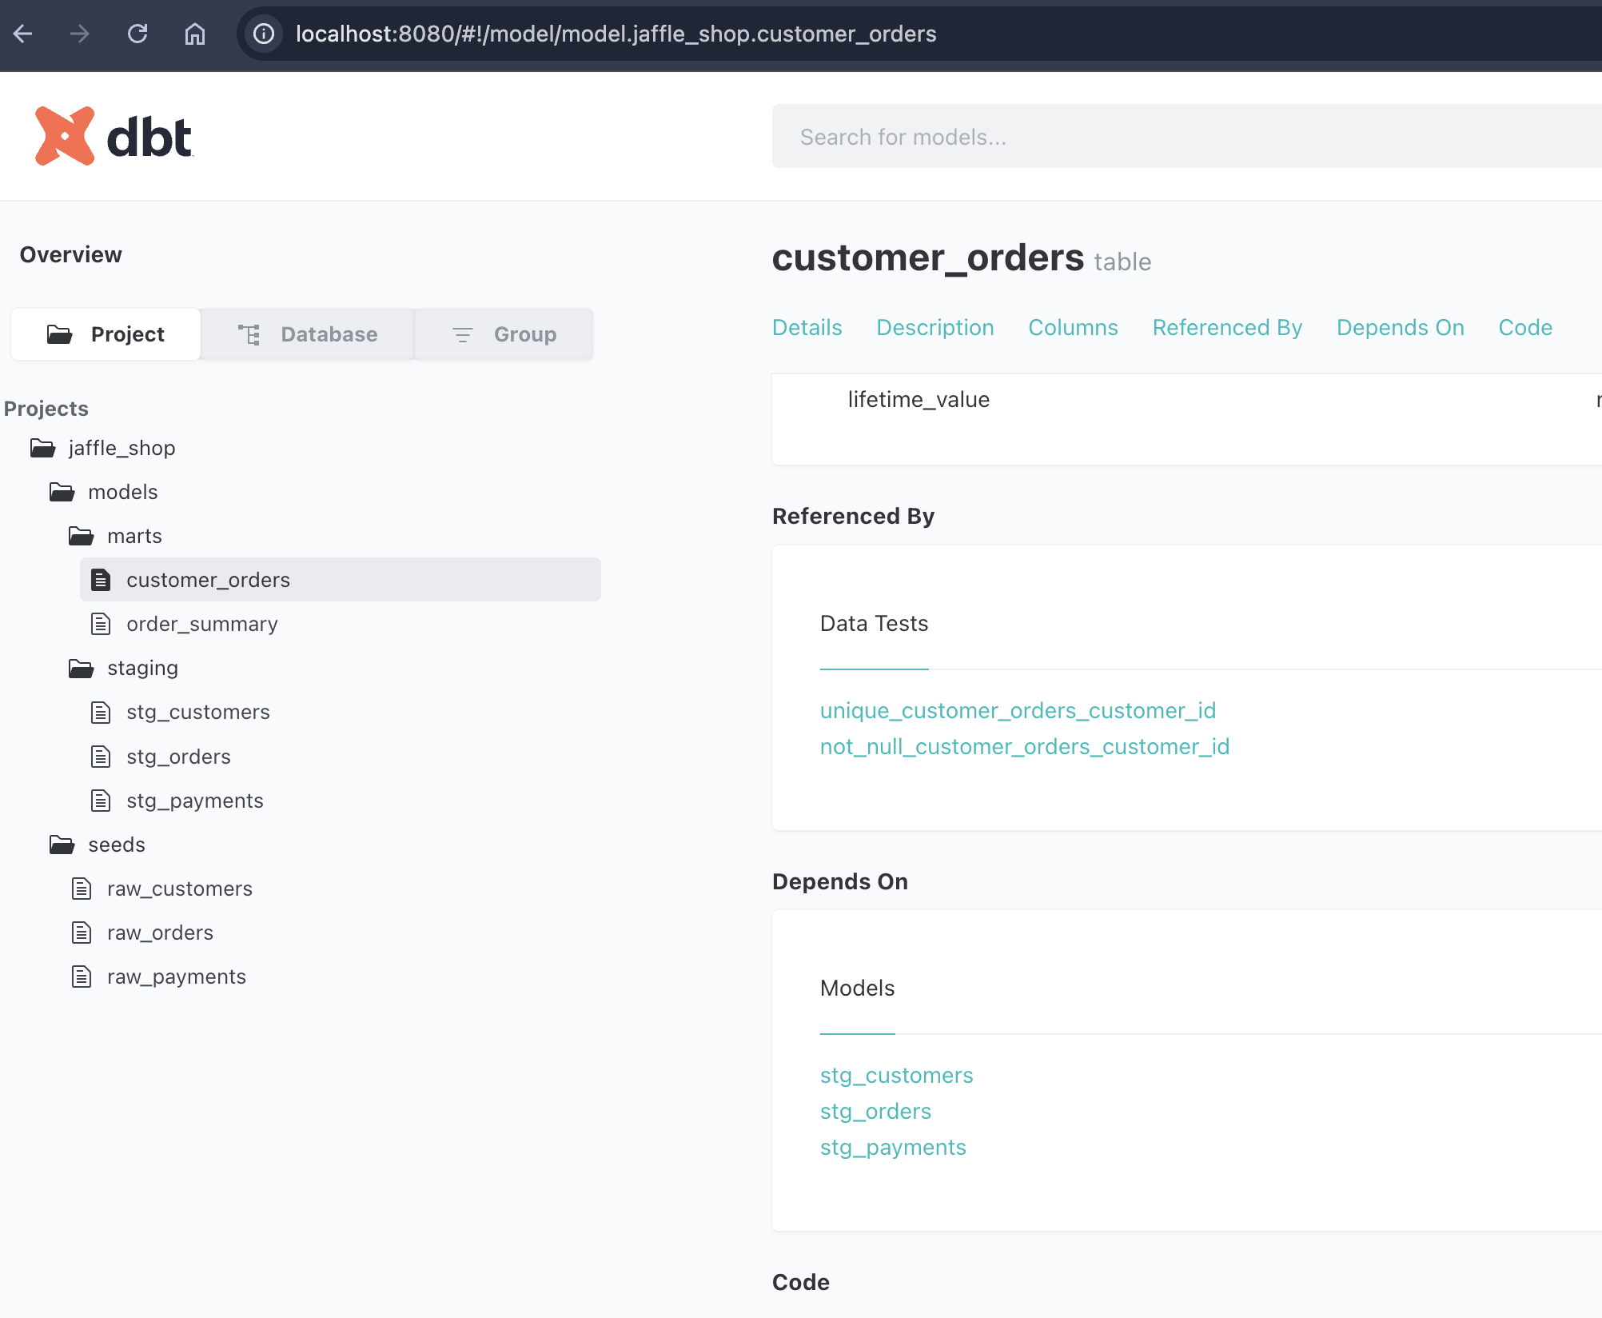Viewport: 1602px width, 1318px height.
Task: Click the site info icon in address bar
Action: pos(264,34)
